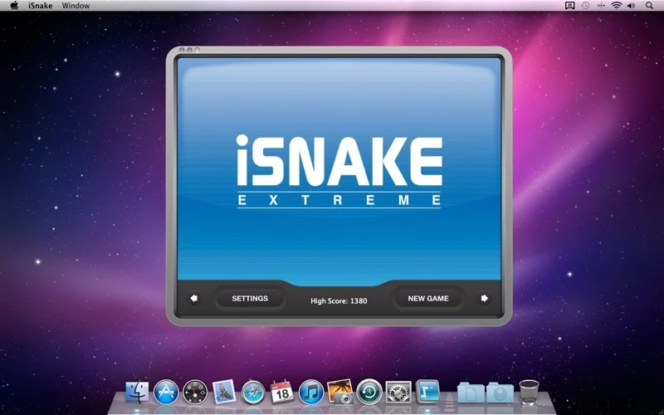Launch iTunes from the dock
Viewport: 664px width, 415px height.
[x=311, y=392]
